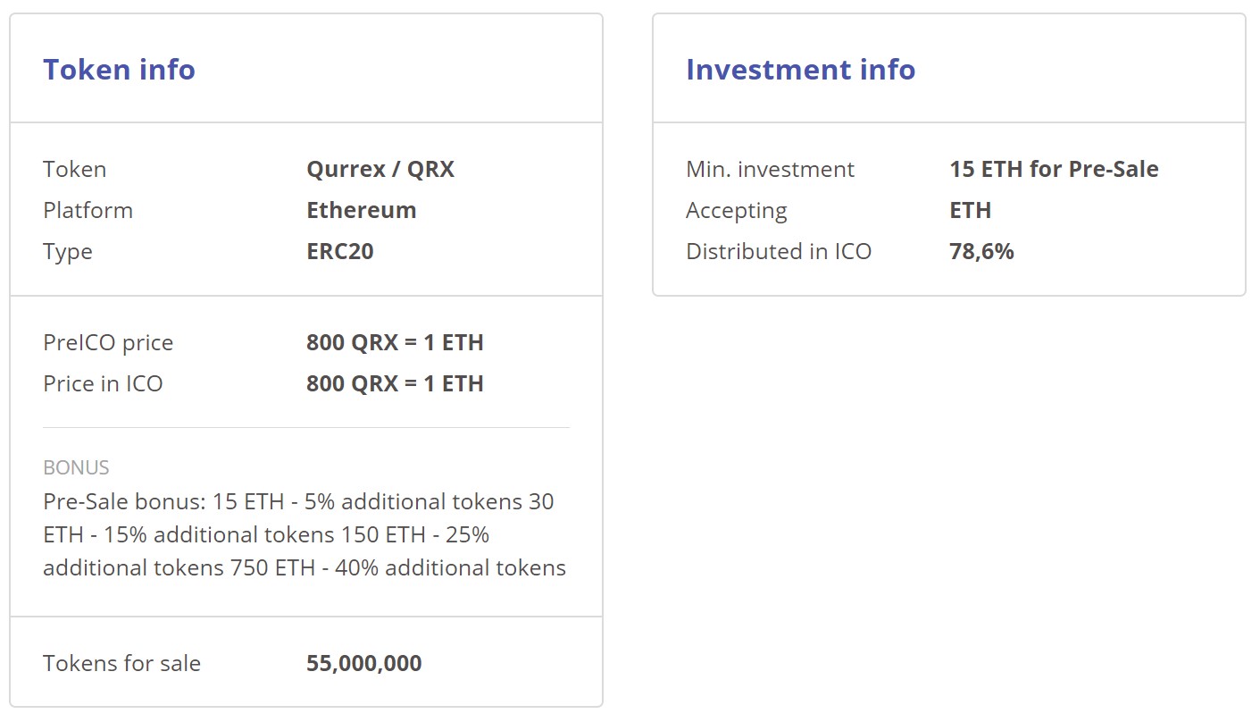Click the "ETH" accepting currency value

[970, 210]
